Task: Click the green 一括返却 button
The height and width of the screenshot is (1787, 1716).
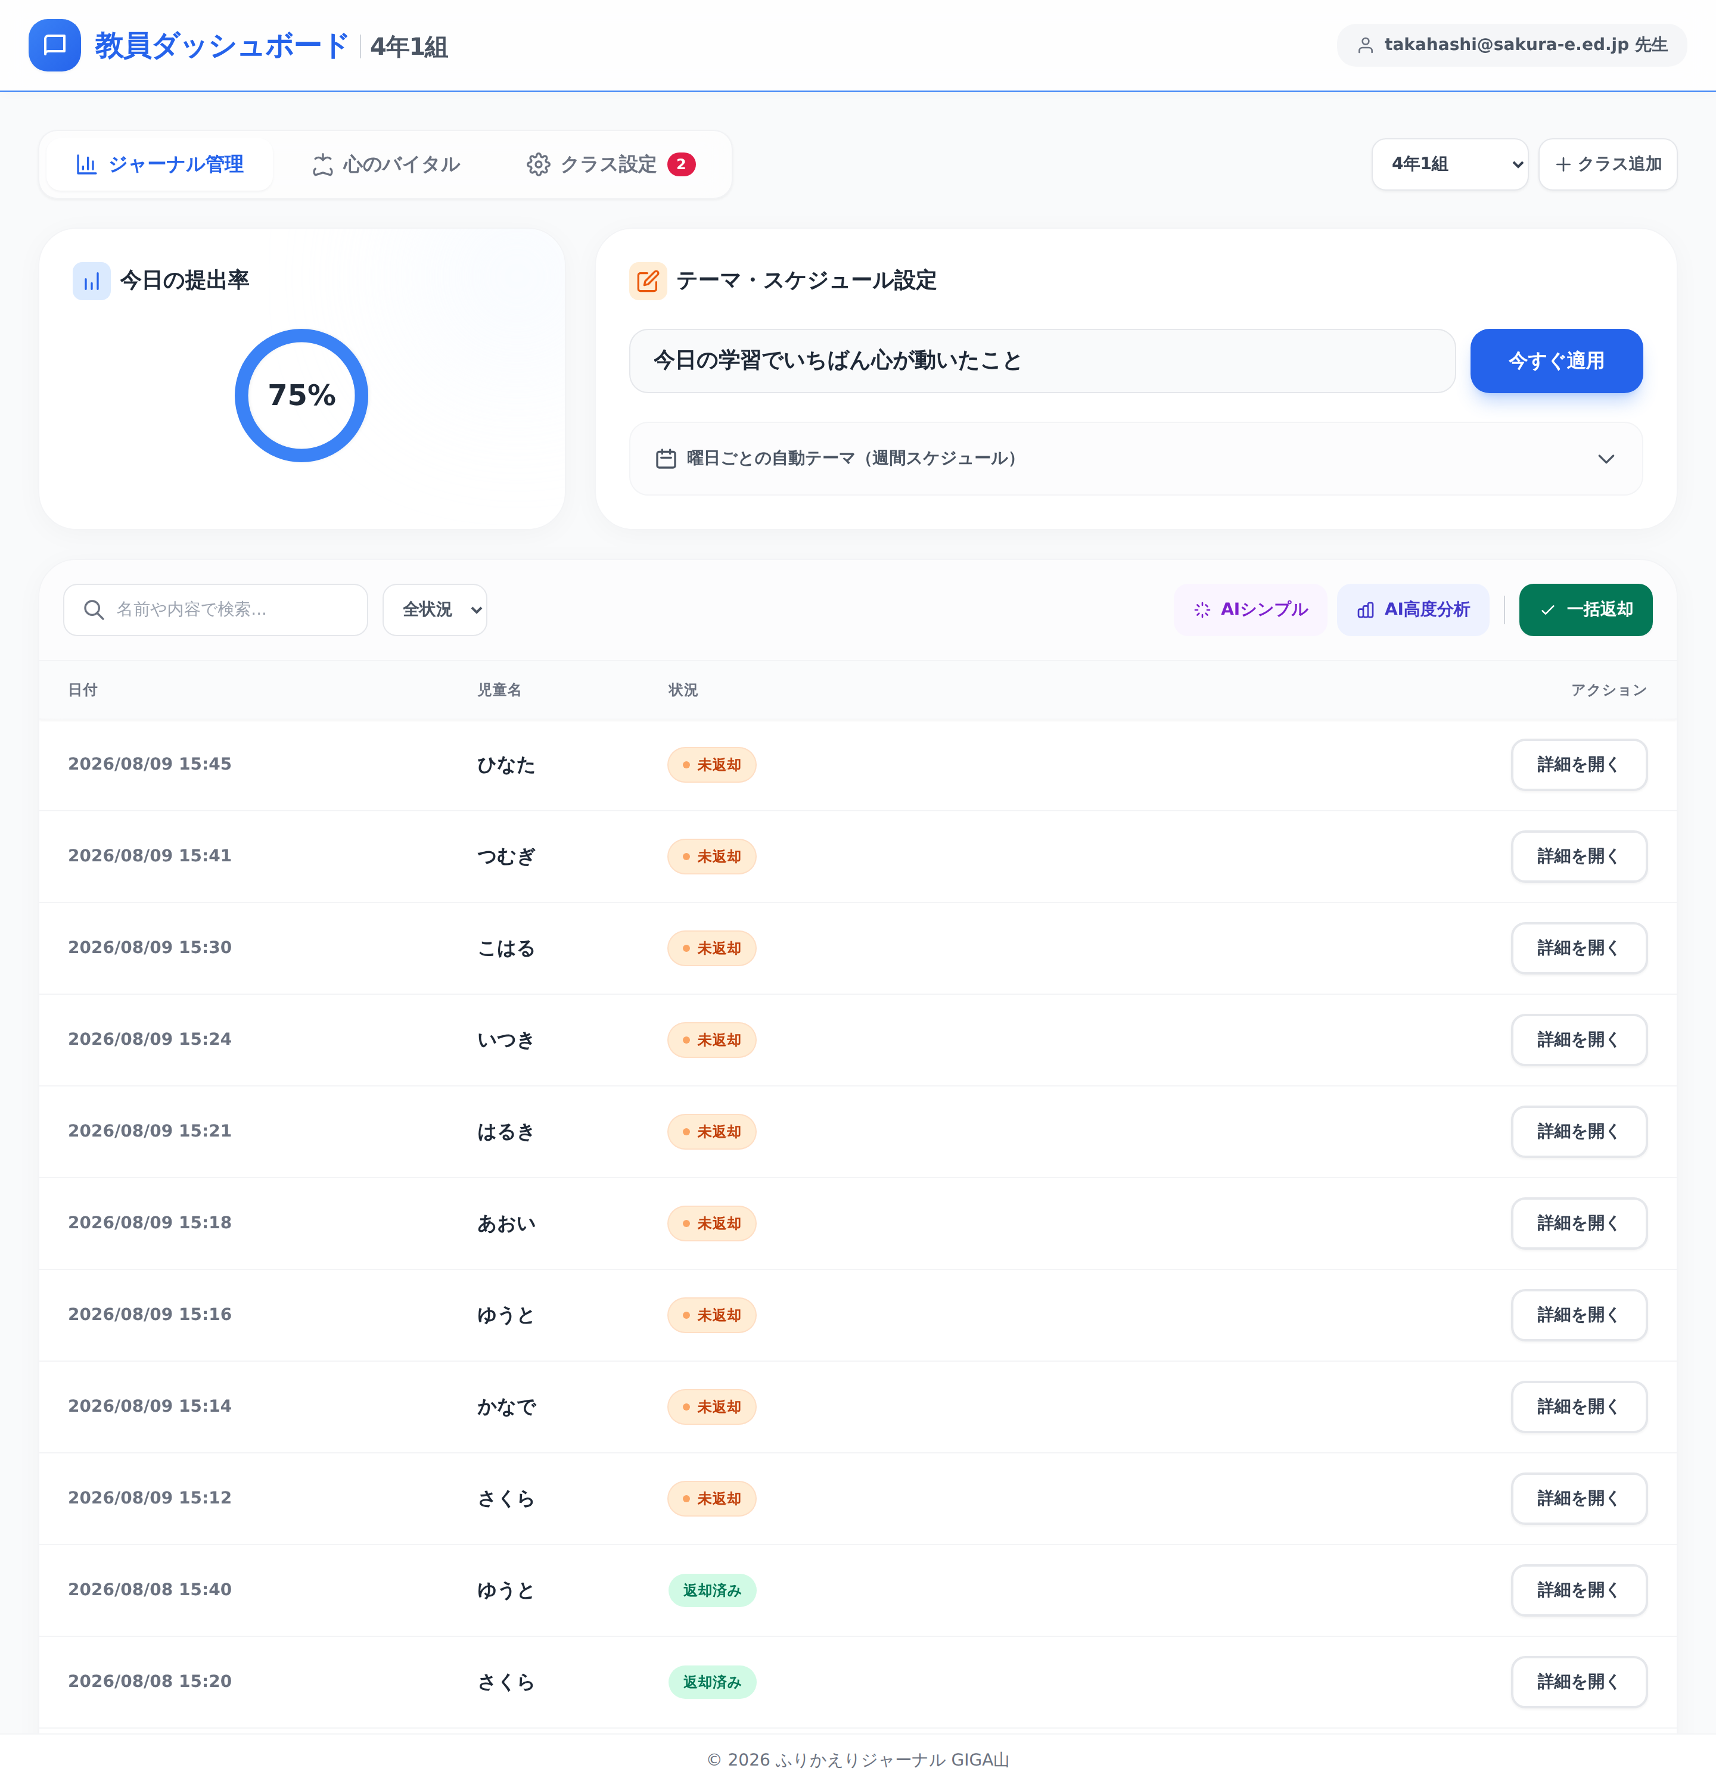Action: (x=1586, y=610)
